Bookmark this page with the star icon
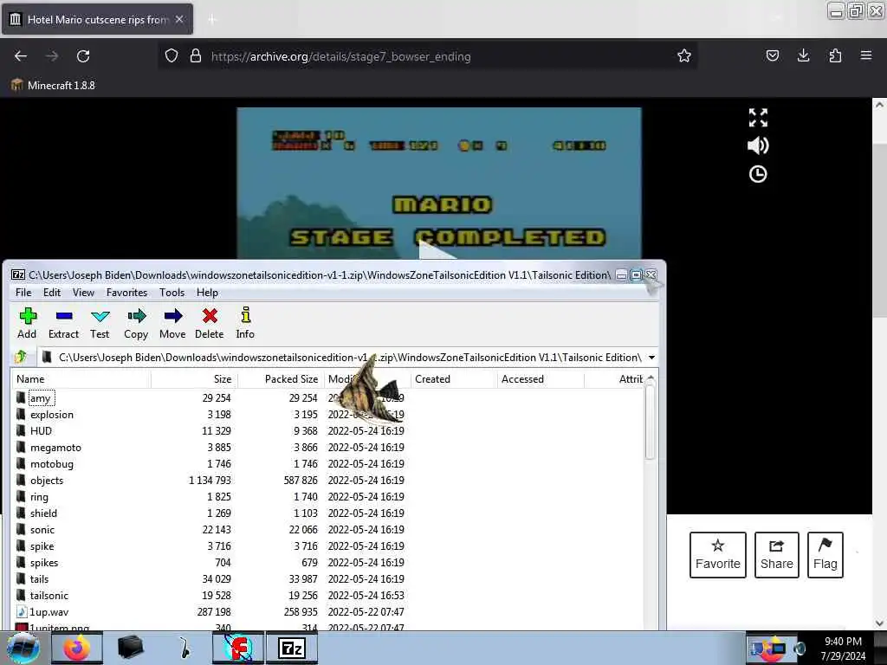The height and width of the screenshot is (665, 887). (684, 56)
